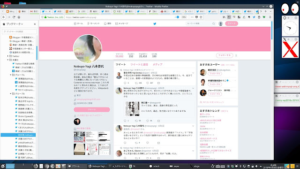Click the page's vertical scrollbar
The image size is (300, 169).
[272, 31]
